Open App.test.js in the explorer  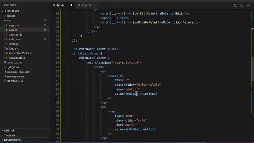tap(15, 35)
